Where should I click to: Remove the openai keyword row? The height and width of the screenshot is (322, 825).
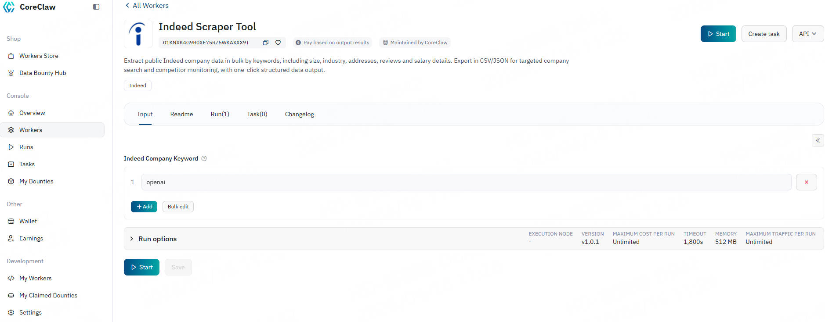806,182
